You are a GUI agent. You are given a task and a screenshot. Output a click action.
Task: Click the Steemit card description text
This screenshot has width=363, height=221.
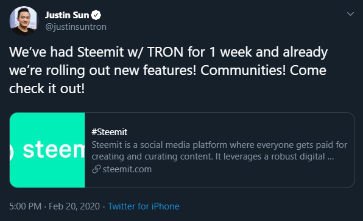(x=219, y=150)
